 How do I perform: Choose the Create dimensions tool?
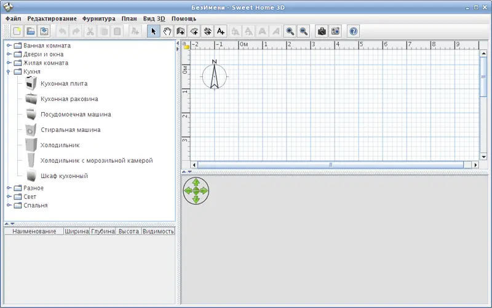(x=207, y=31)
